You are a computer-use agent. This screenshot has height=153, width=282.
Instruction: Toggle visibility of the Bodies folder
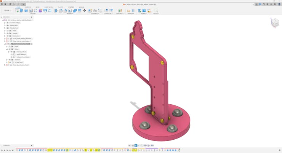pos(10,49)
